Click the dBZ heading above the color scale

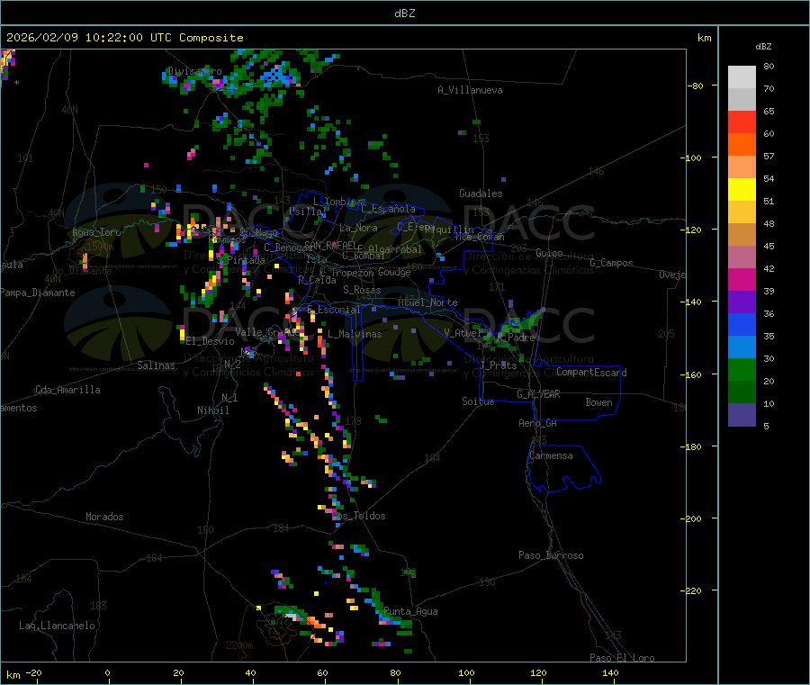click(763, 47)
